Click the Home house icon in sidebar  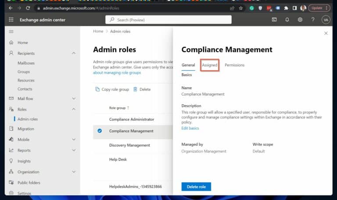tap(11, 43)
